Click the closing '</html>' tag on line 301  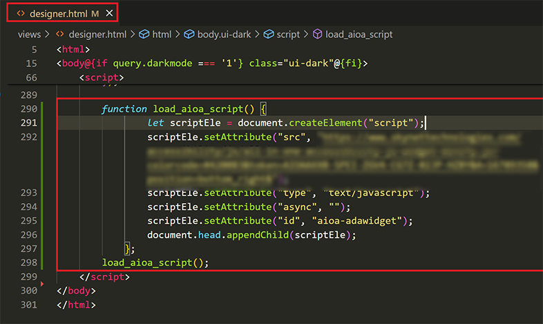(76, 305)
